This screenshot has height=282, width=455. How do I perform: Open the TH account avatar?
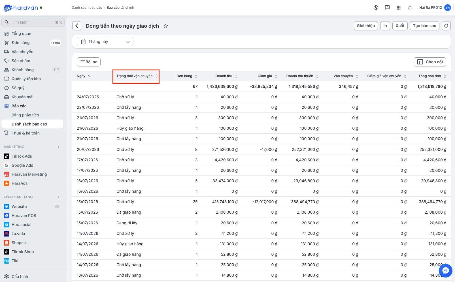448,8
